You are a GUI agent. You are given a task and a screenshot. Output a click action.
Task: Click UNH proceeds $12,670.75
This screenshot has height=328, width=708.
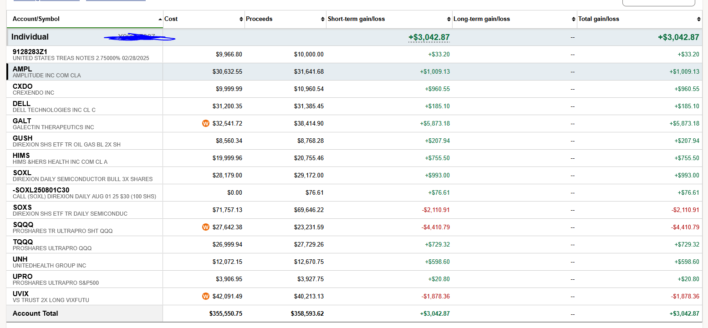click(309, 262)
